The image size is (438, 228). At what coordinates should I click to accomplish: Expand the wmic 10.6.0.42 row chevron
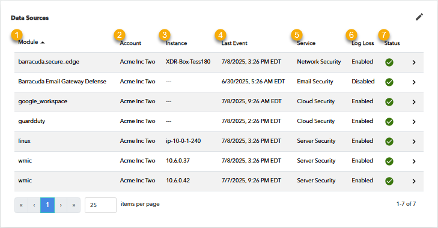click(414, 181)
